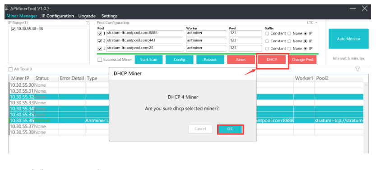Toggle the Successful Miner checkbox
The height and width of the screenshot is (170, 376).
tap(99, 60)
